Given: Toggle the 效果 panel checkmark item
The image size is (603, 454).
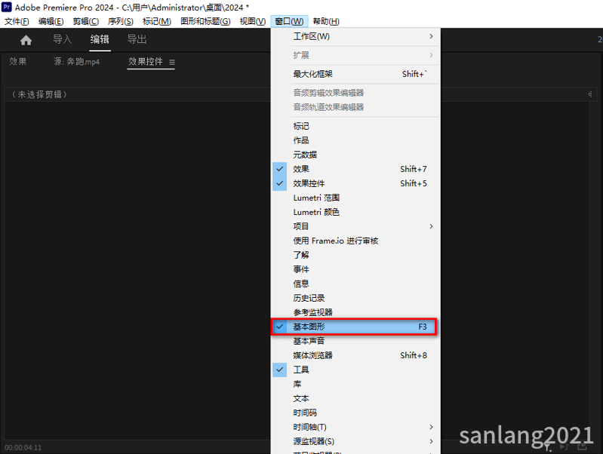Looking at the screenshot, I should [x=355, y=169].
